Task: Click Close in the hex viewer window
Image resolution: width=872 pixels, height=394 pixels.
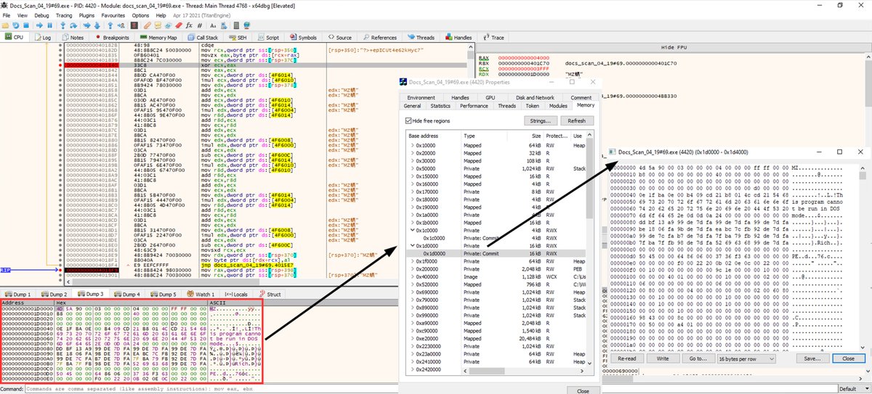Action: (847, 358)
